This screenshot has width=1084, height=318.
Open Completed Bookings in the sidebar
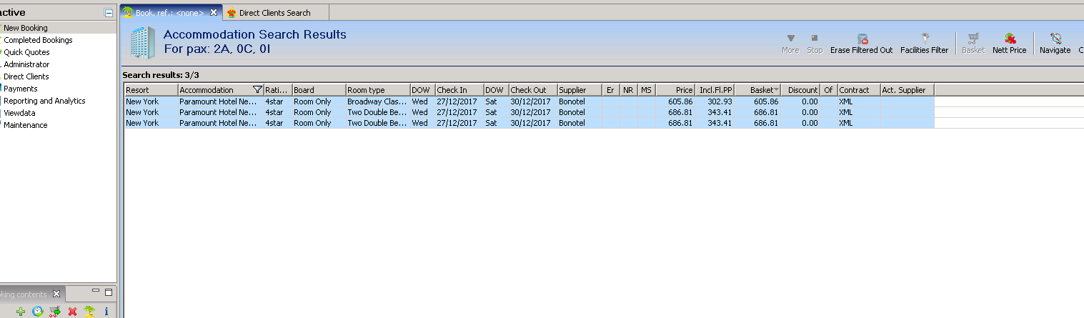click(38, 40)
